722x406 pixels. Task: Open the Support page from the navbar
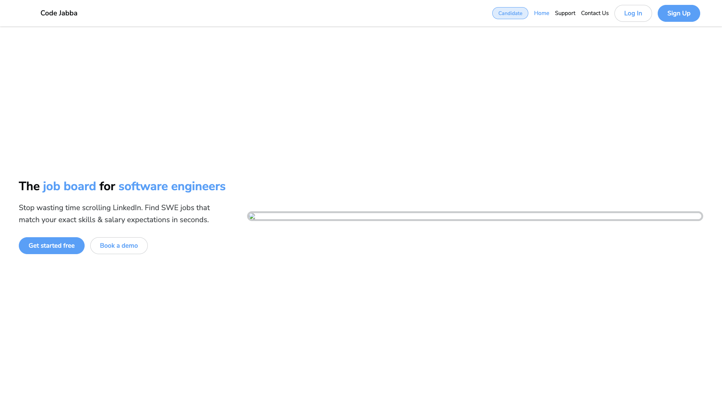(565, 13)
